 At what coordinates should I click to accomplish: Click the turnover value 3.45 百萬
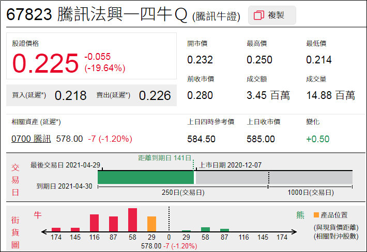click(x=268, y=95)
